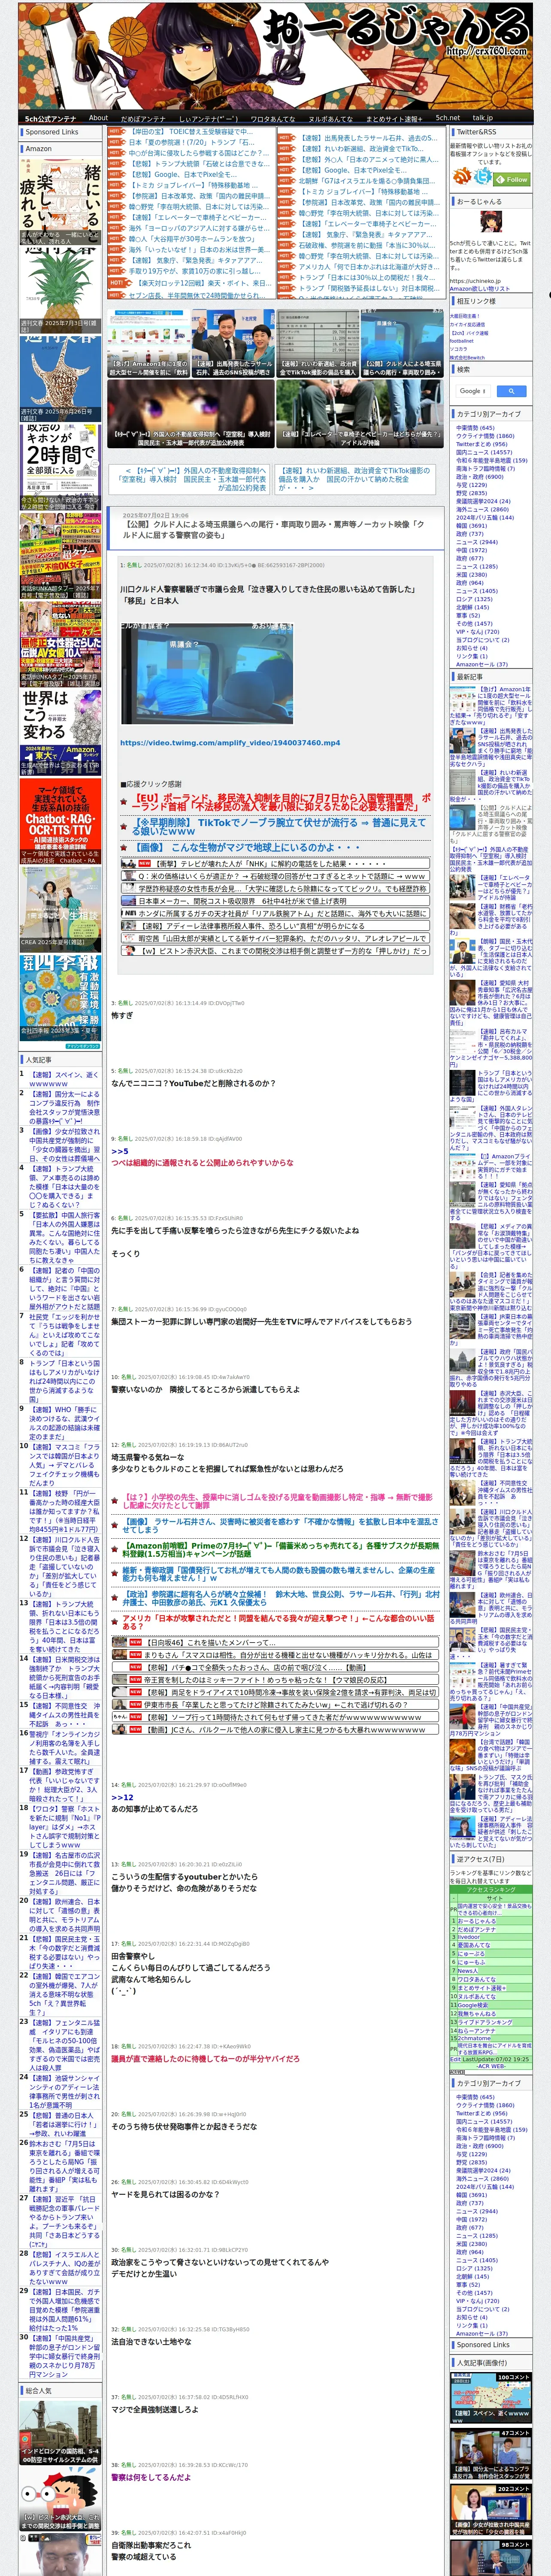The width and height of the screenshot is (551, 2576).
Task: Click the red star beside the 【EU】ポーランド link
Action: 124,802
